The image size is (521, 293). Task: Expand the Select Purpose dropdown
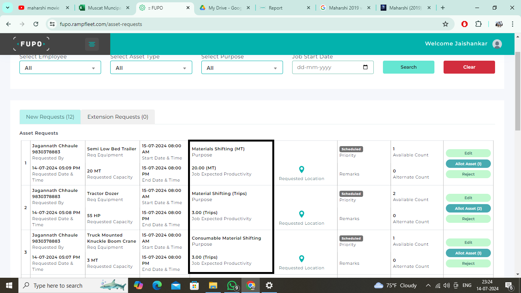(242, 68)
